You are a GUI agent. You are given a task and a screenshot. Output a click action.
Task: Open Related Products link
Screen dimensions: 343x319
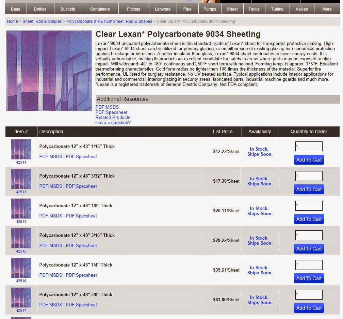113,118
